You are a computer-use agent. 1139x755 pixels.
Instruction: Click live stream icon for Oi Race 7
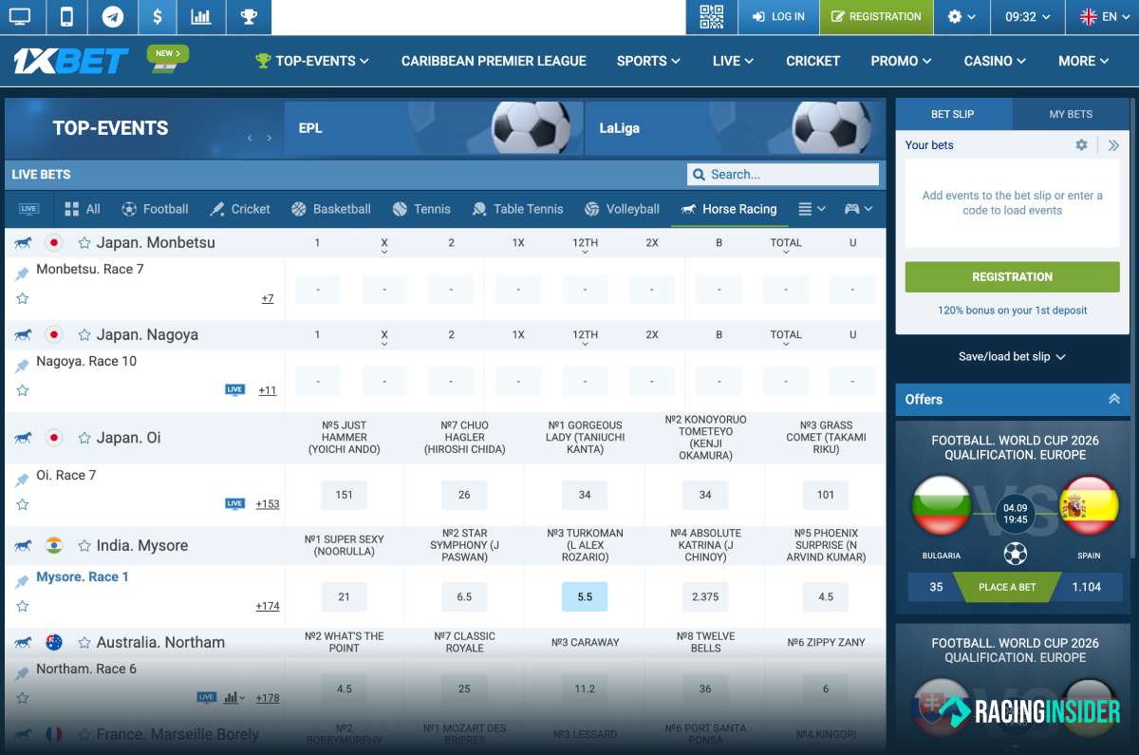(x=235, y=503)
